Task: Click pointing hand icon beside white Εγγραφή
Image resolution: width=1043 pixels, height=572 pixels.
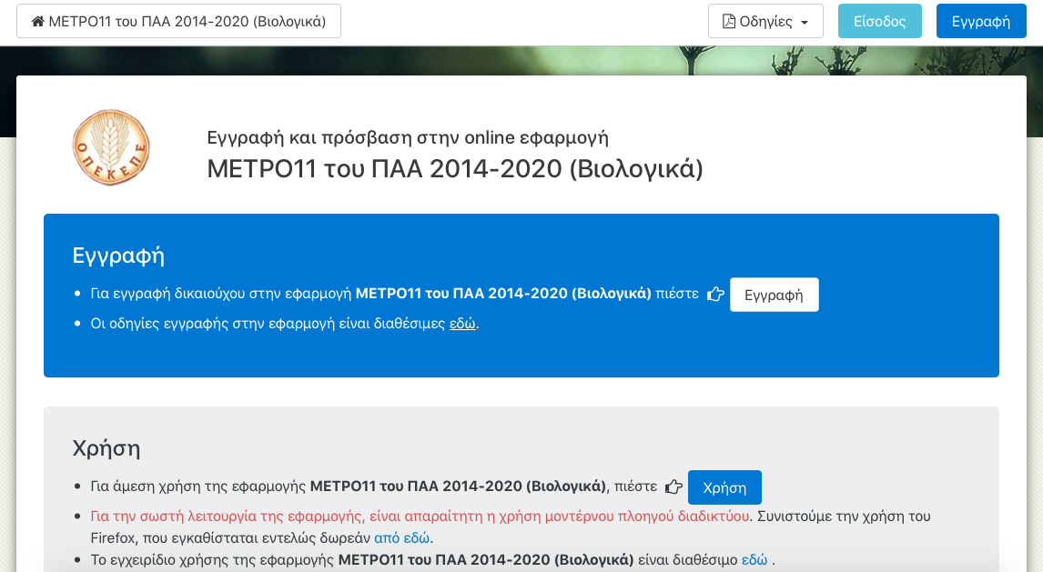Action: point(715,294)
